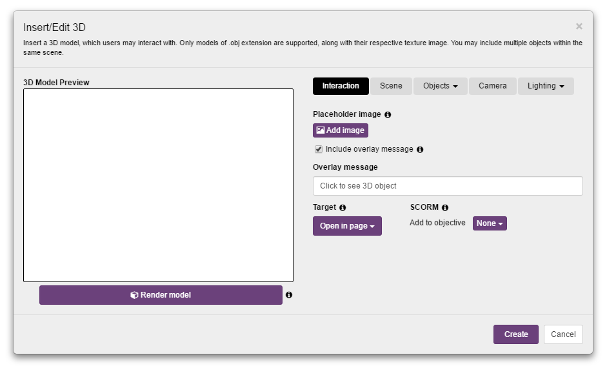607x368 pixels.
Task: Click the info icon beside Render model button
Action: [x=289, y=295]
